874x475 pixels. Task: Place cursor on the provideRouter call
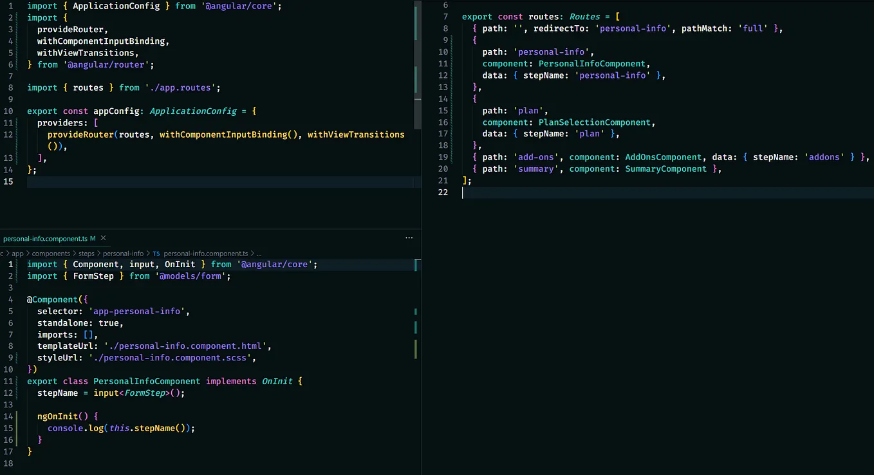(80, 134)
